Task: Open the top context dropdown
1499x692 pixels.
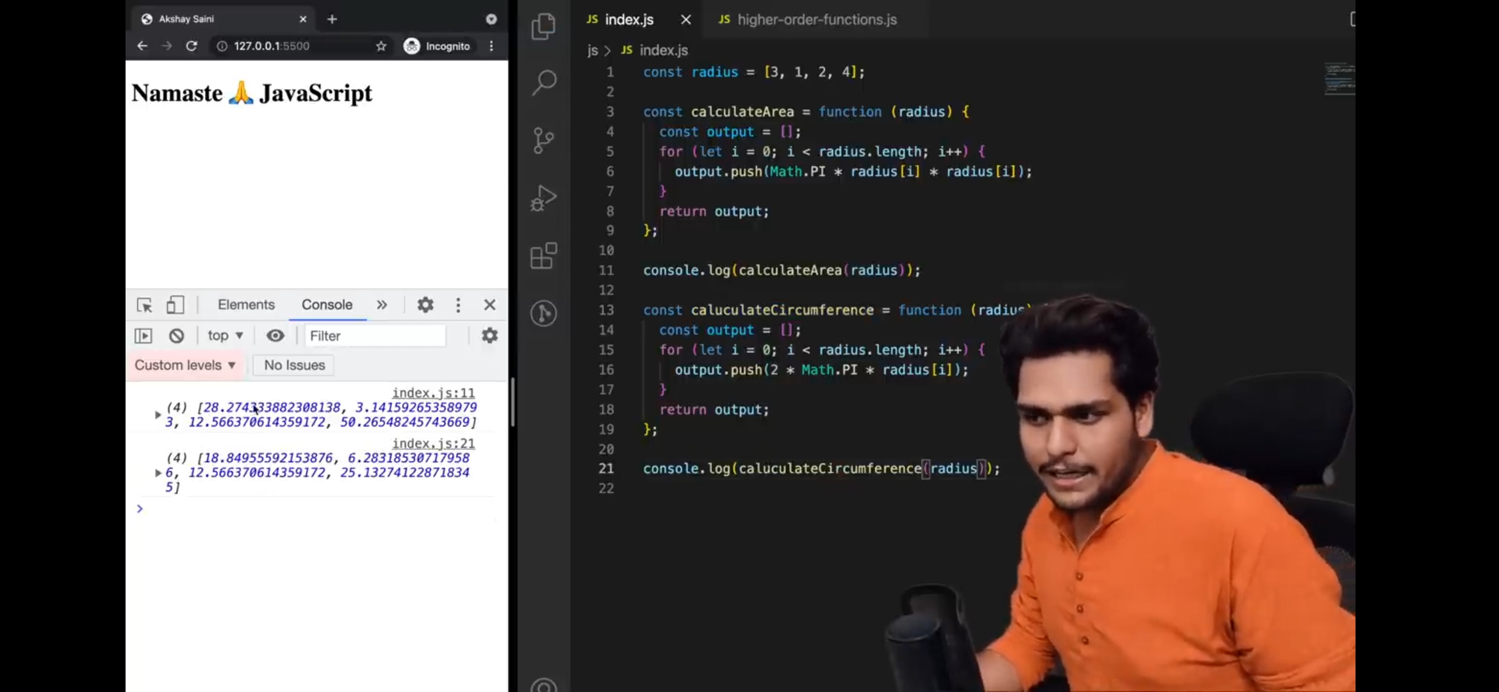Action: (225, 336)
